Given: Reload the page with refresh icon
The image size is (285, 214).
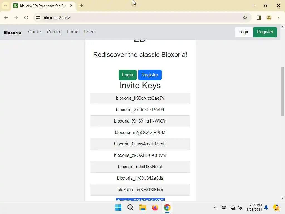Looking at the screenshot, I should [26, 18].
